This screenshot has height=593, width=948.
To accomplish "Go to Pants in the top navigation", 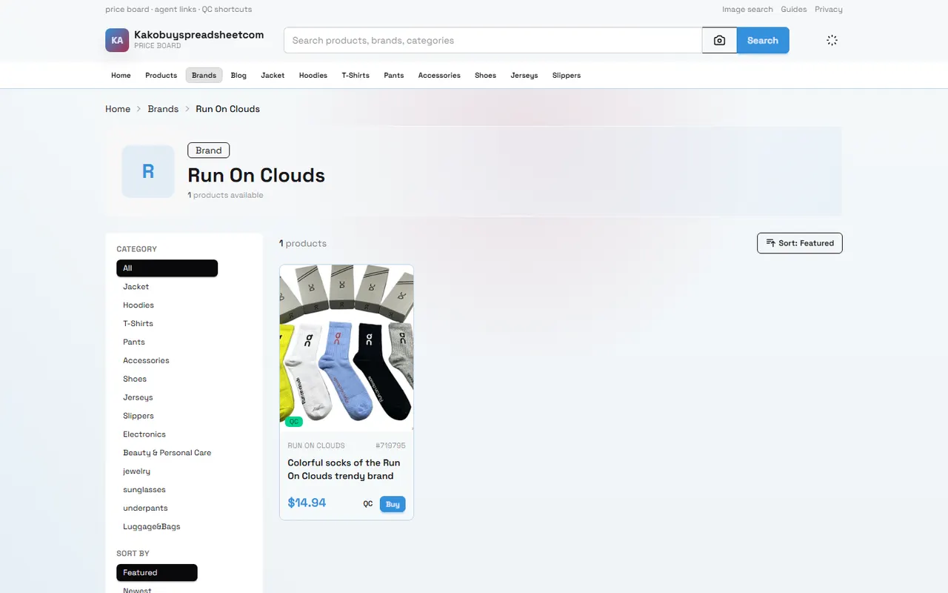I will pyautogui.click(x=394, y=75).
